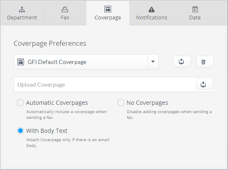Open the Fax tab label
Viewport: 228px width, 170px height.
[65, 18]
